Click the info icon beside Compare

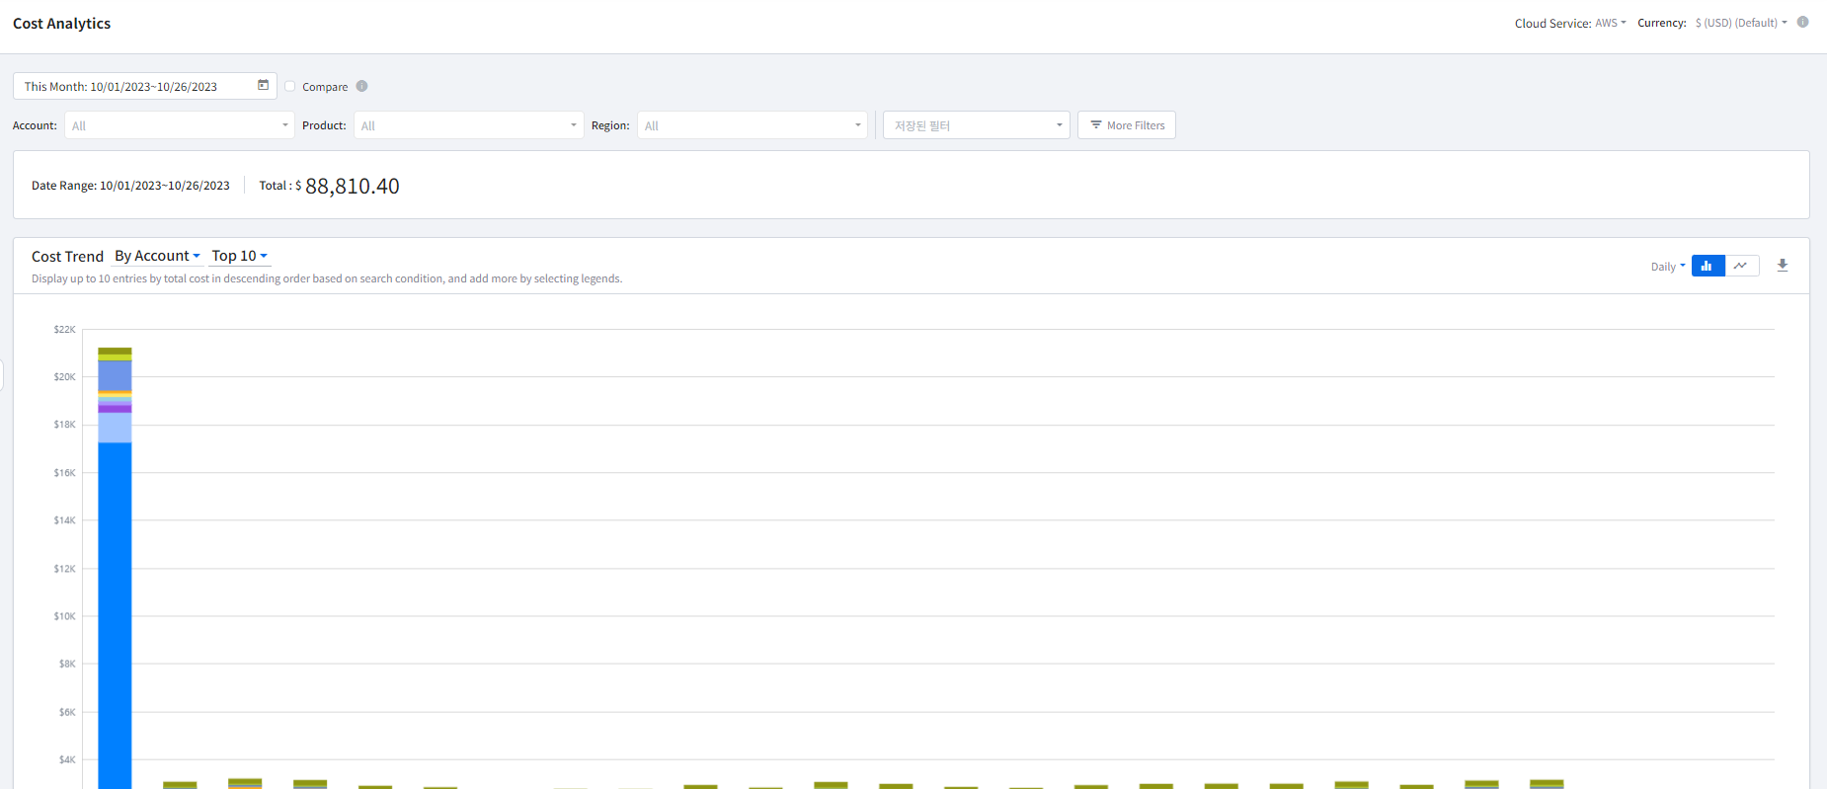[361, 86]
